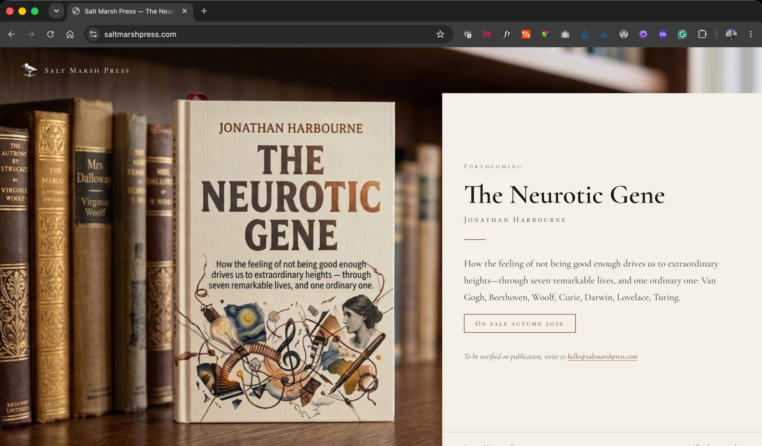Launch the 'f?' font identifier extension
762x446 pixels.
(507, 34)
